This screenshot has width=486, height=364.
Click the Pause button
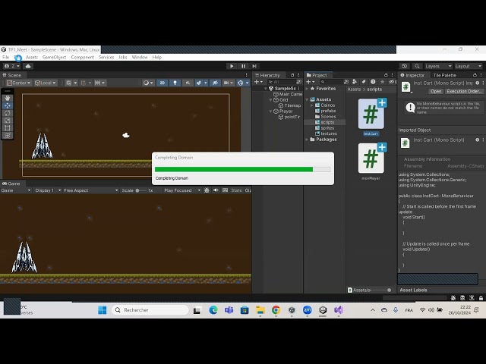coord(243,66)
